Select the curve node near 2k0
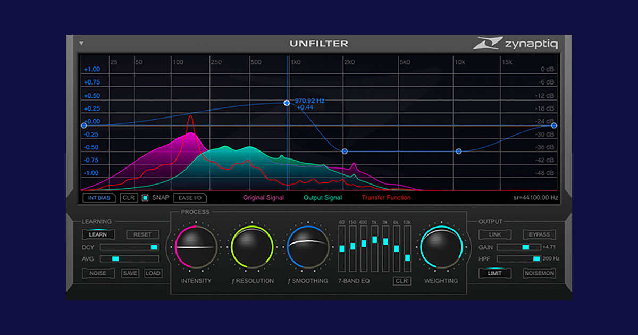The height and width of the screenshot is (335, 638). (345, 152)
